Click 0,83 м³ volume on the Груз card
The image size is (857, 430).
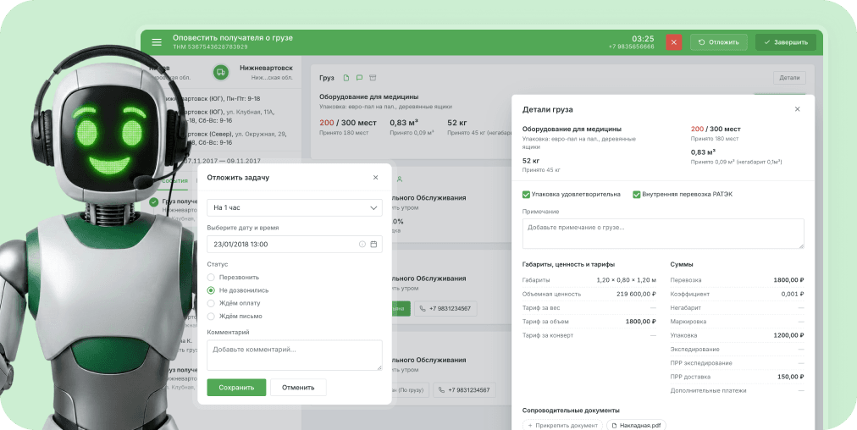404,123
